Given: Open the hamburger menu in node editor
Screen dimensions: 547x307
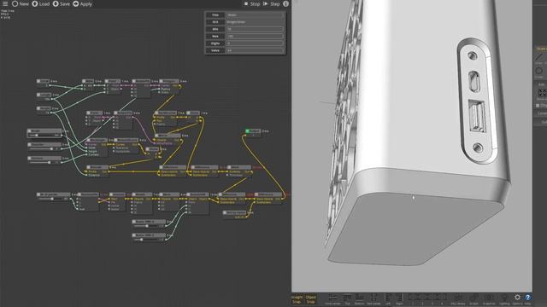Looking at the screenshot, I should click(5, 3).
